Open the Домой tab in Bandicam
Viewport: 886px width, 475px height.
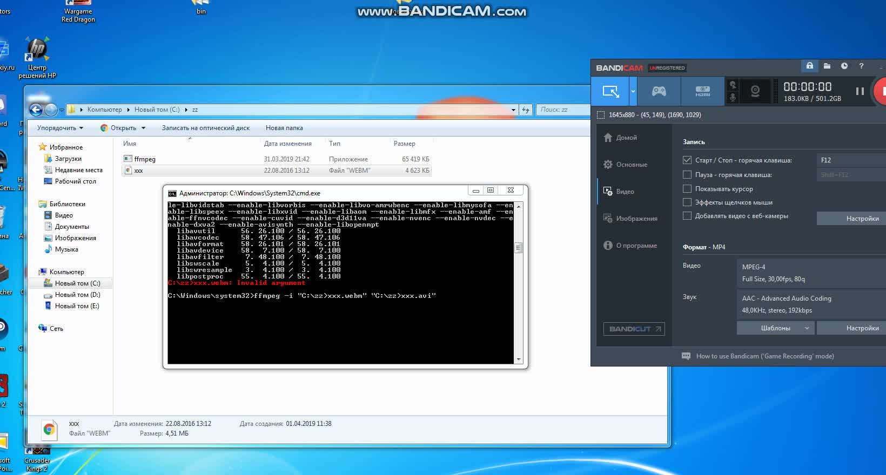(620, 138)
